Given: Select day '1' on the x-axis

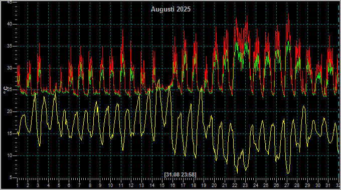Looking at the screenshot, I should [18, 185].
